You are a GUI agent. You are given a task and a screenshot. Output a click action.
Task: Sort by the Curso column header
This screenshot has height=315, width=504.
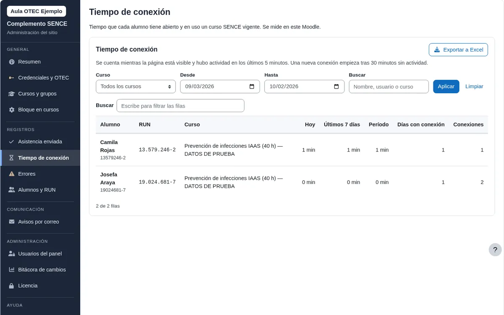tap(192, 125)
